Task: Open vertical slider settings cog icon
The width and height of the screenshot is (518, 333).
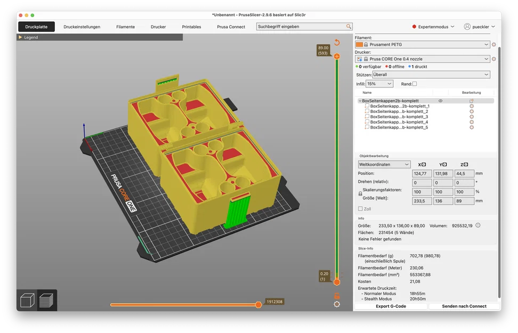Action: (x=337, y=304)
